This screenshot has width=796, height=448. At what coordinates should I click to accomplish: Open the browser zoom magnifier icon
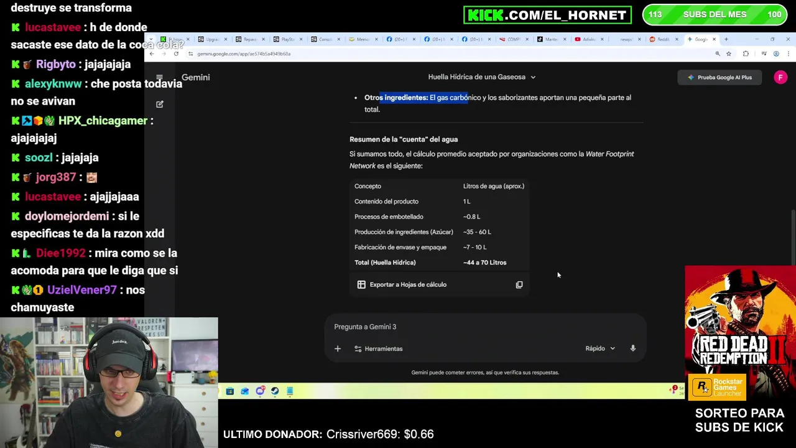tap(718, 54)
